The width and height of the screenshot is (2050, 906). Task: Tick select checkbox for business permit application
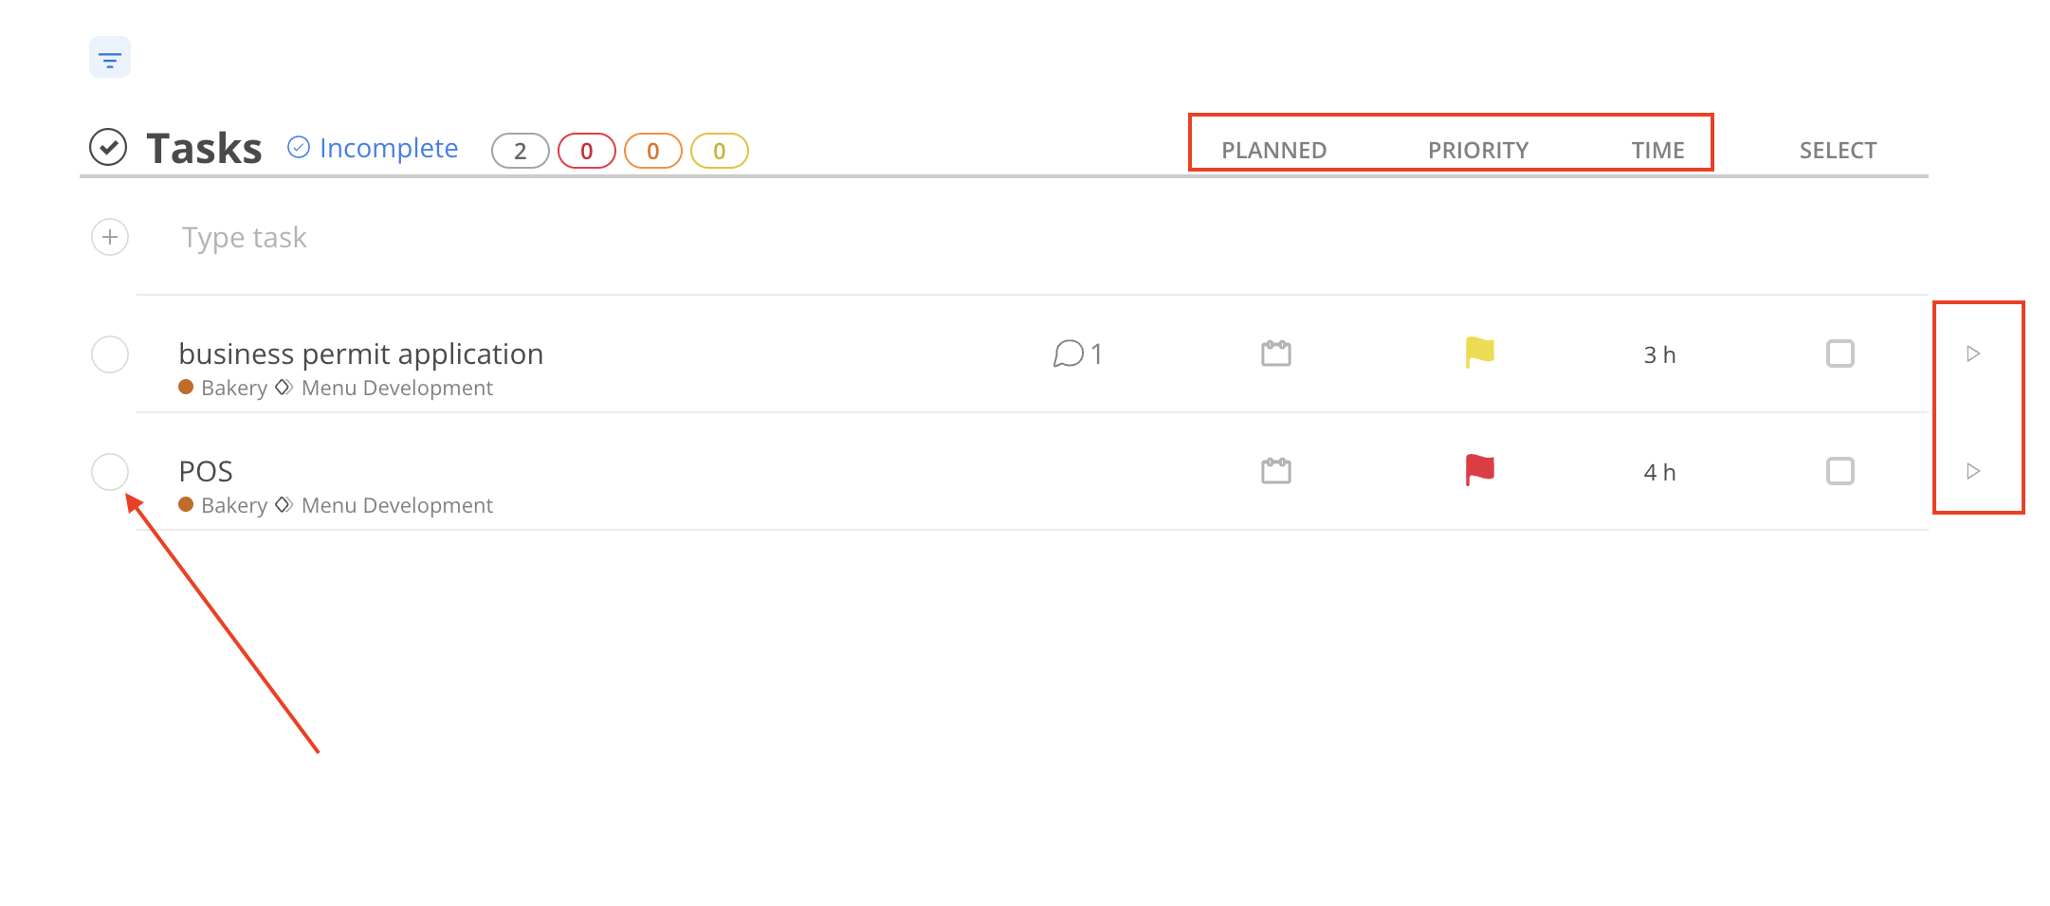click(1840, 353)
